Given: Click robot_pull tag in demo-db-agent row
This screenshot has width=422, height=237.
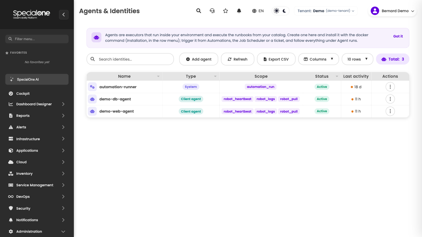Looking at the screenshot, I should click(x=289, y=99).
